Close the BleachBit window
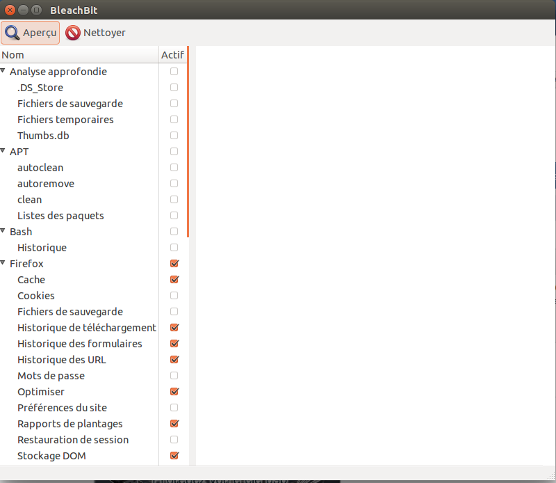 click(10, 10)
